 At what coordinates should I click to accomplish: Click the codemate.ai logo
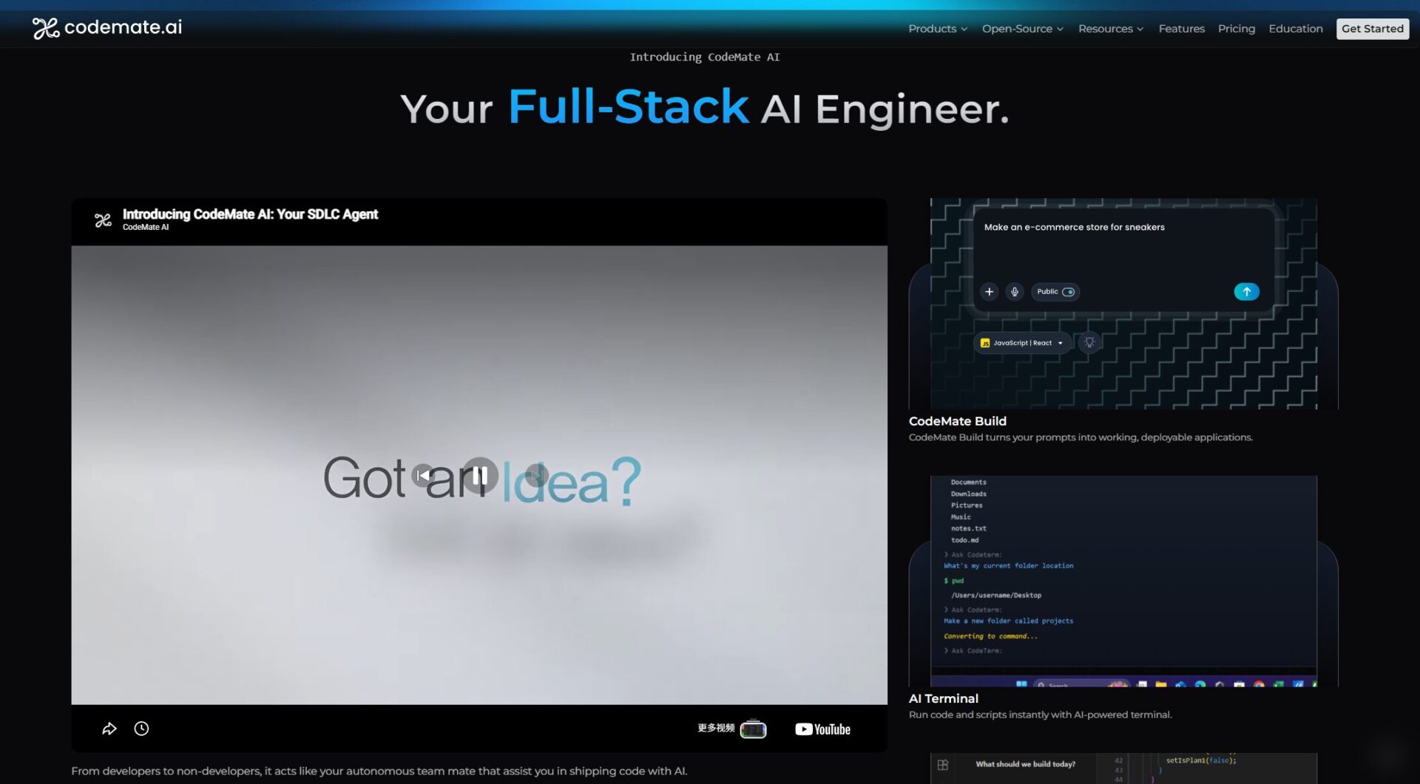click(107, 28)
